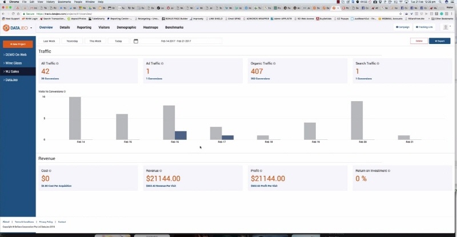Expand Wine Glass project
This screenshot has height=237, width=457.
coord(13,63)
